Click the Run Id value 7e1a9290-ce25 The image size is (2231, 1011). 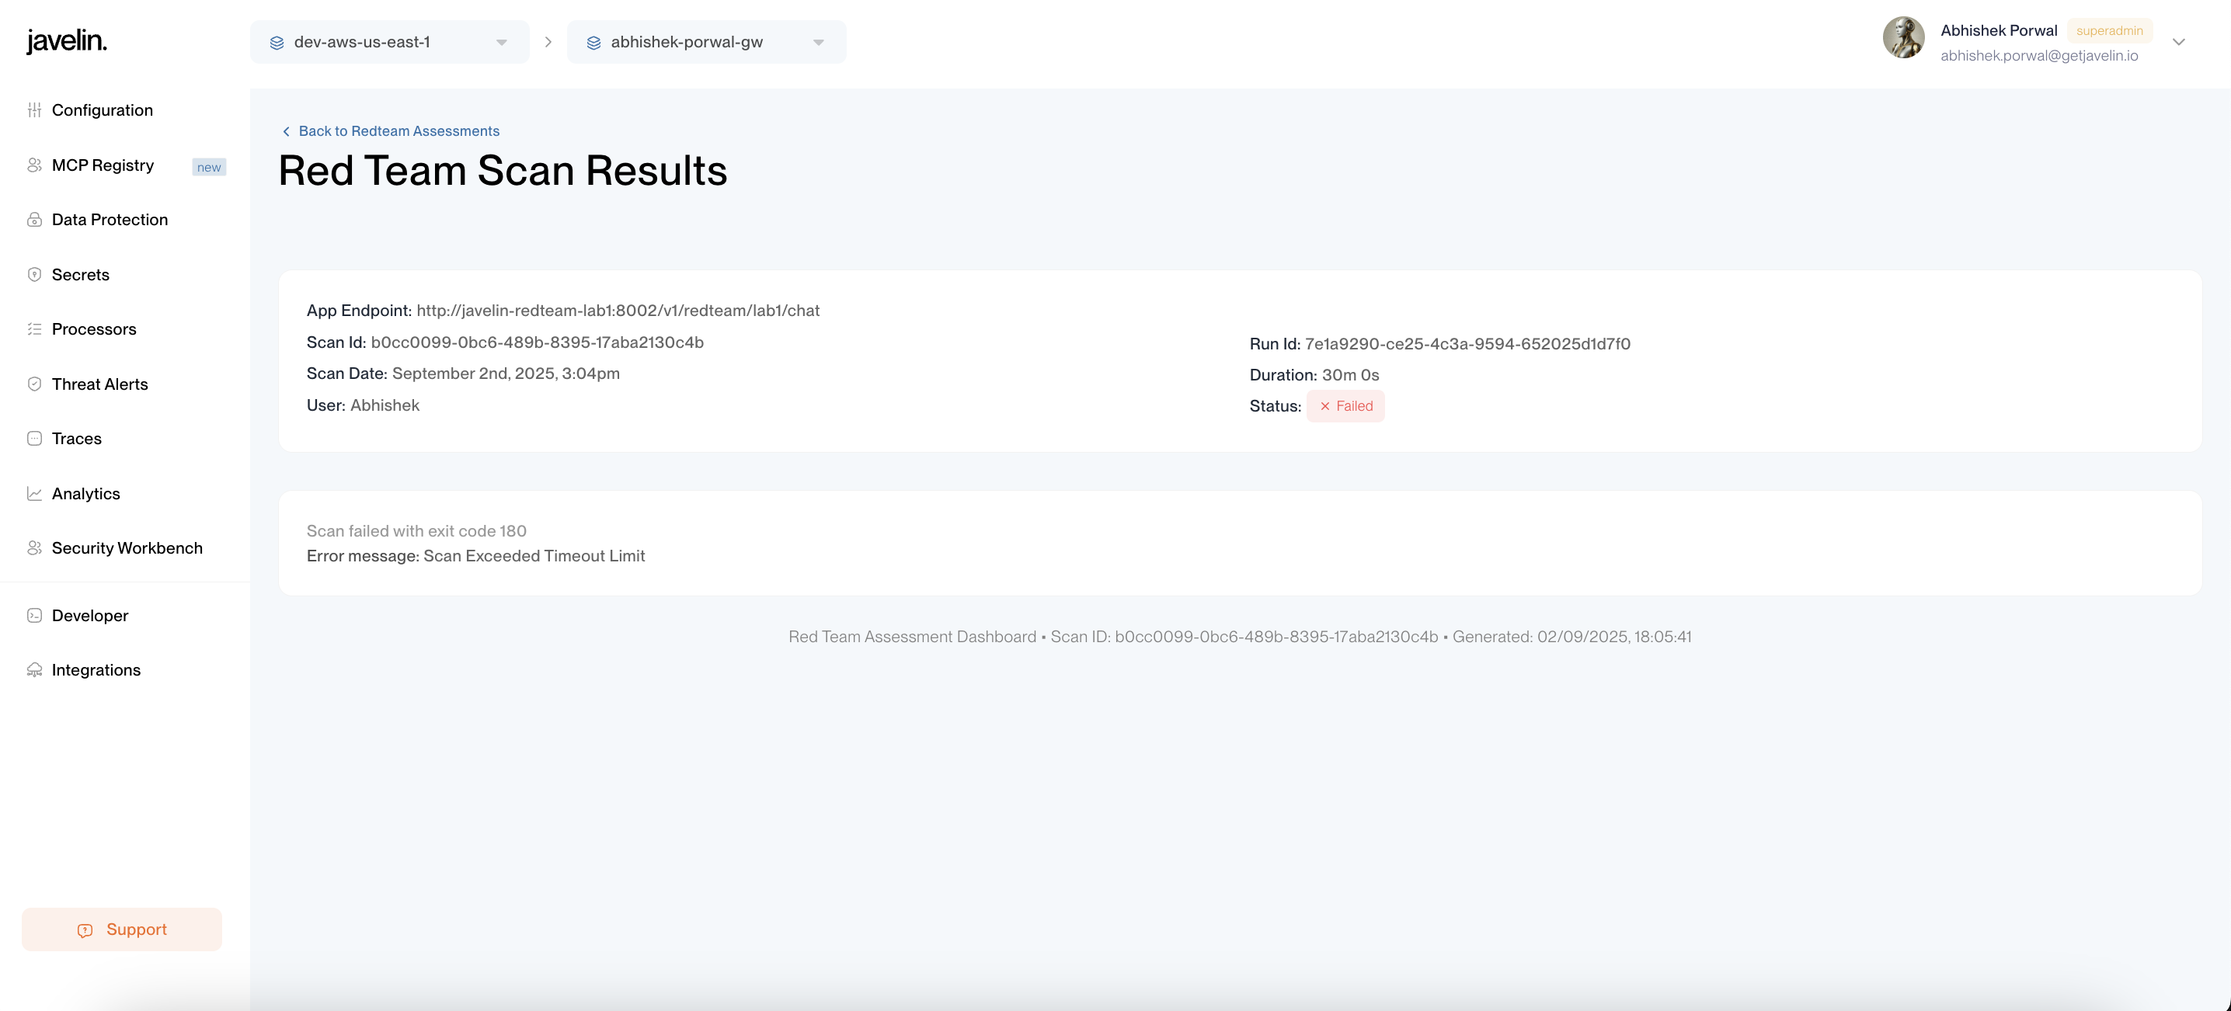1468,344
